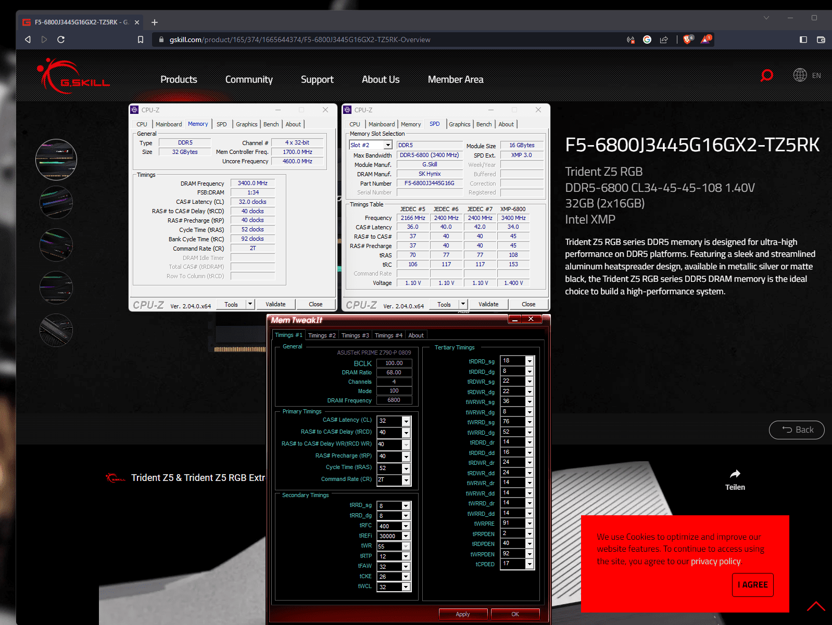The height and width of the screenshot is (625, 832).
Task: Click the Google translate icon in address bar
Action: (x=647, y=40)
